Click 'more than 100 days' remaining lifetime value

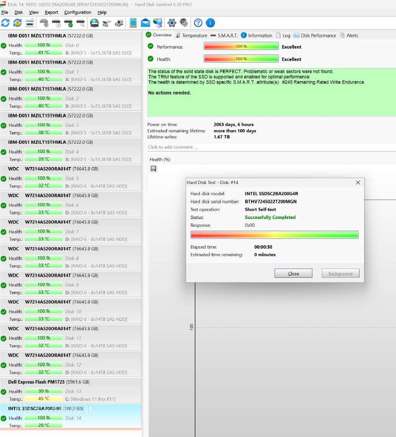(235, 131)
